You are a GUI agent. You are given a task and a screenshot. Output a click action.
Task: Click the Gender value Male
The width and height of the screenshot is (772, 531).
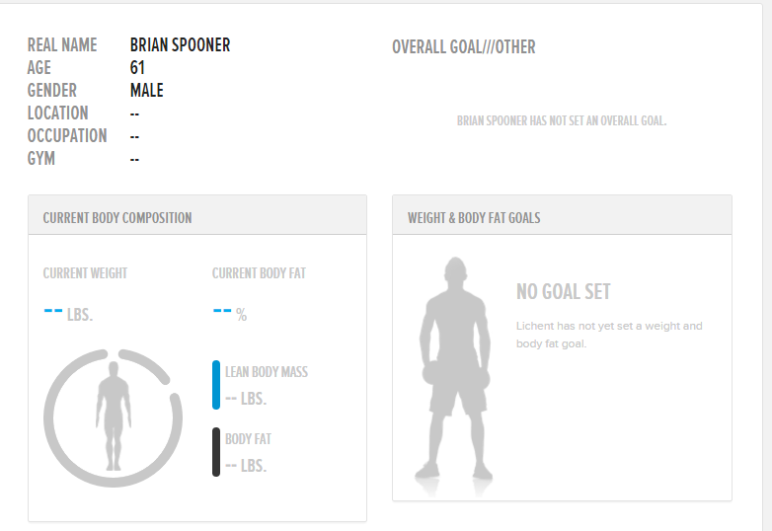146,91
